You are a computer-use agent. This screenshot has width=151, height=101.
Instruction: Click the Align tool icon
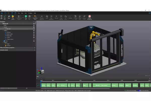pos(9,17)
